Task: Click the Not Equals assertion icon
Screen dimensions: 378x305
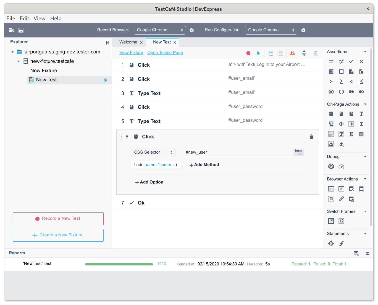Action: tap(341, 61)
